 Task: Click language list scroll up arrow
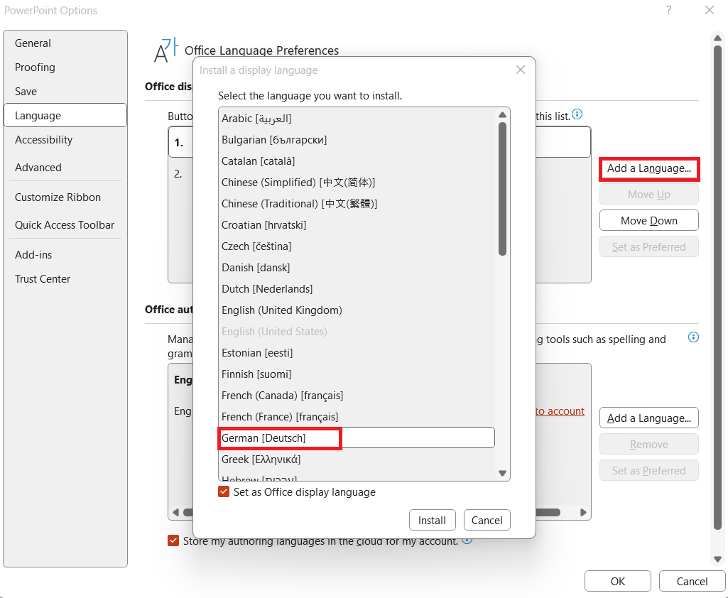[x=502, y=114]
